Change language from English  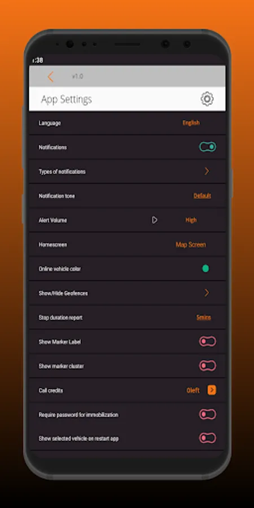point(191,123)
